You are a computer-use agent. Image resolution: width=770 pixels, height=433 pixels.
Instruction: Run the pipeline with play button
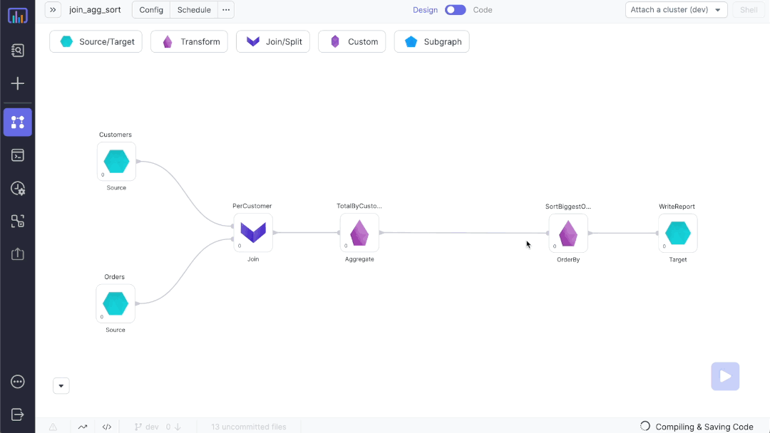tap(725, 377)
